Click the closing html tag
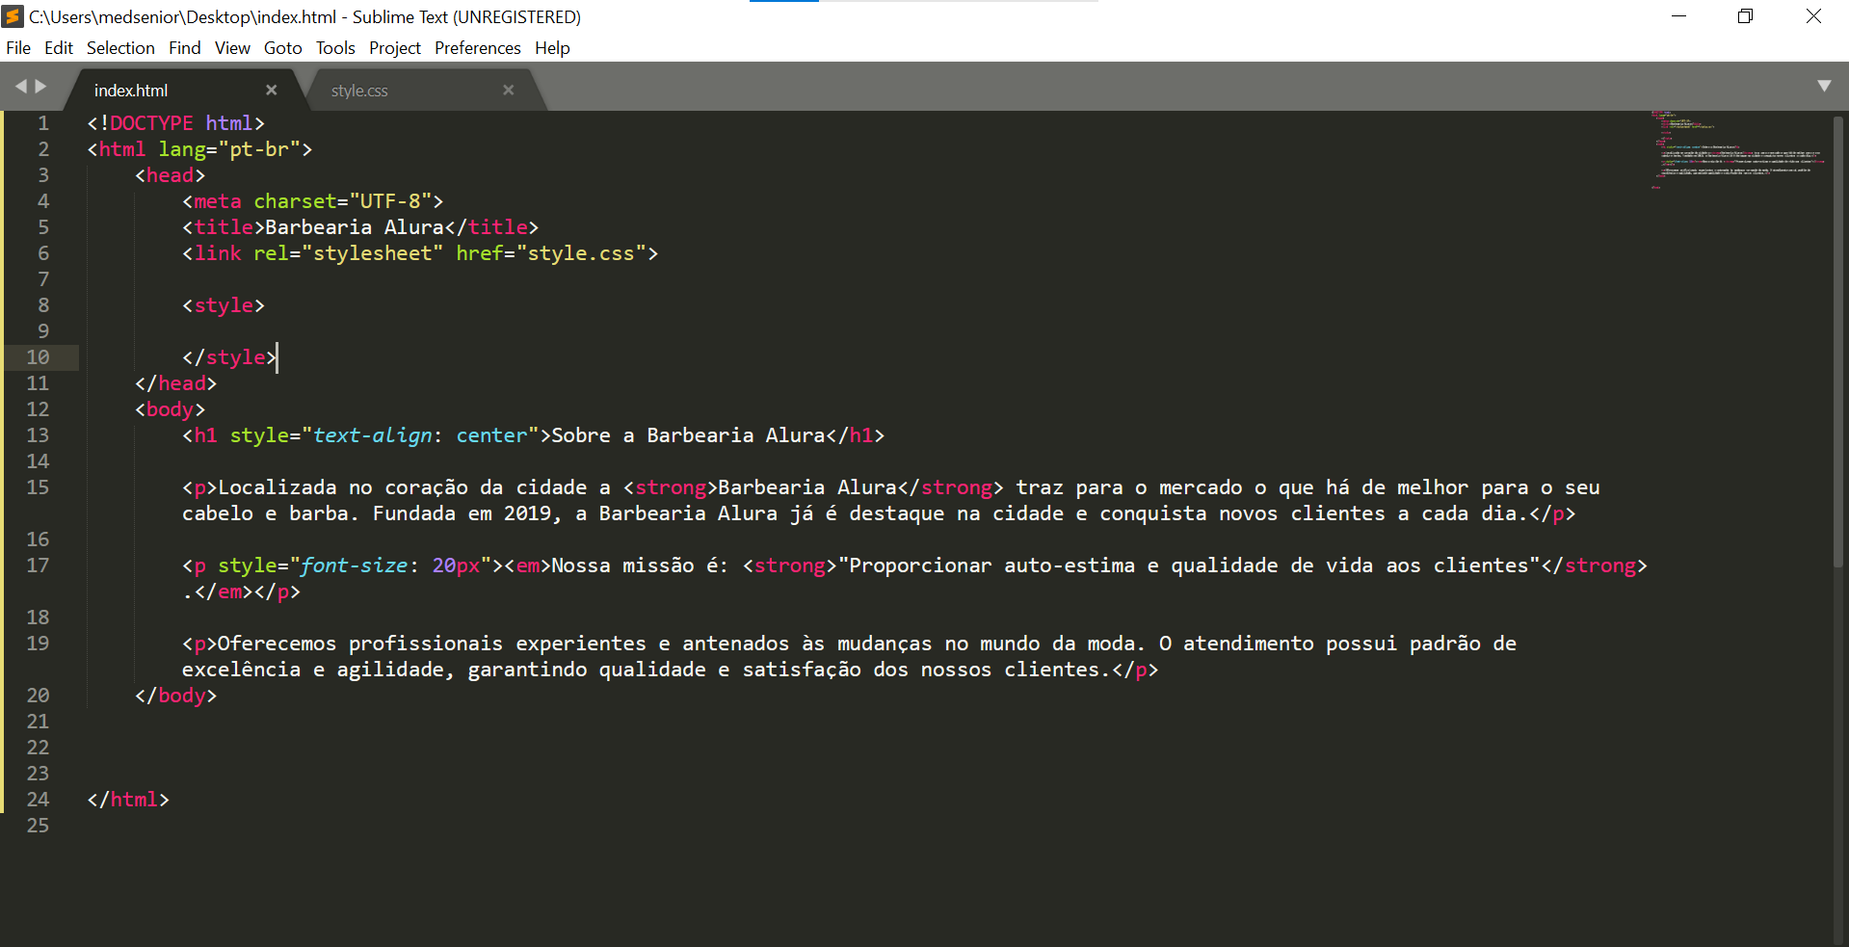The width and height of the screenshot is (1849, 947). point(128,800)
